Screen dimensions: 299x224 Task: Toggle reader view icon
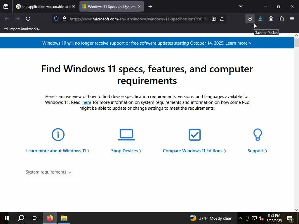(x=214, y=19)
